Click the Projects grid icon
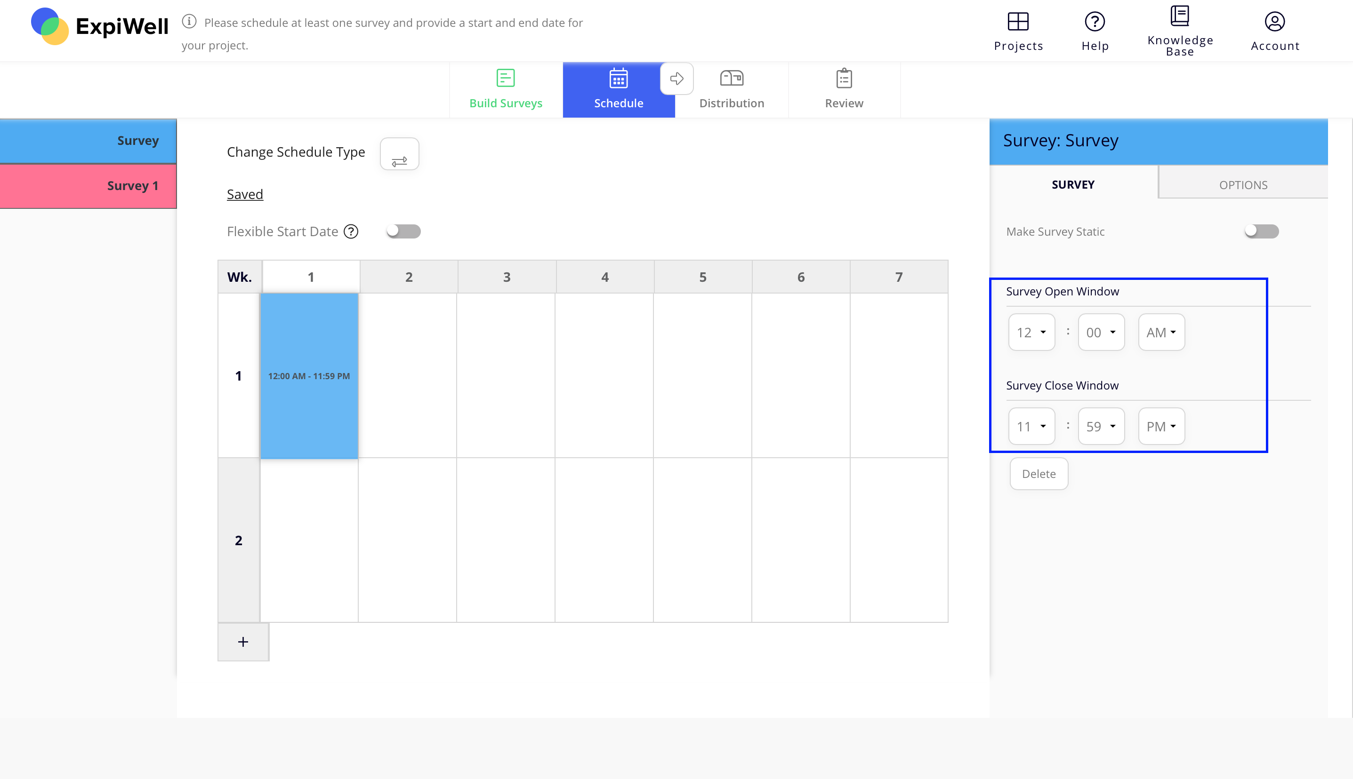Screen dimensions: 1353x779 [x=1018, y=22]
